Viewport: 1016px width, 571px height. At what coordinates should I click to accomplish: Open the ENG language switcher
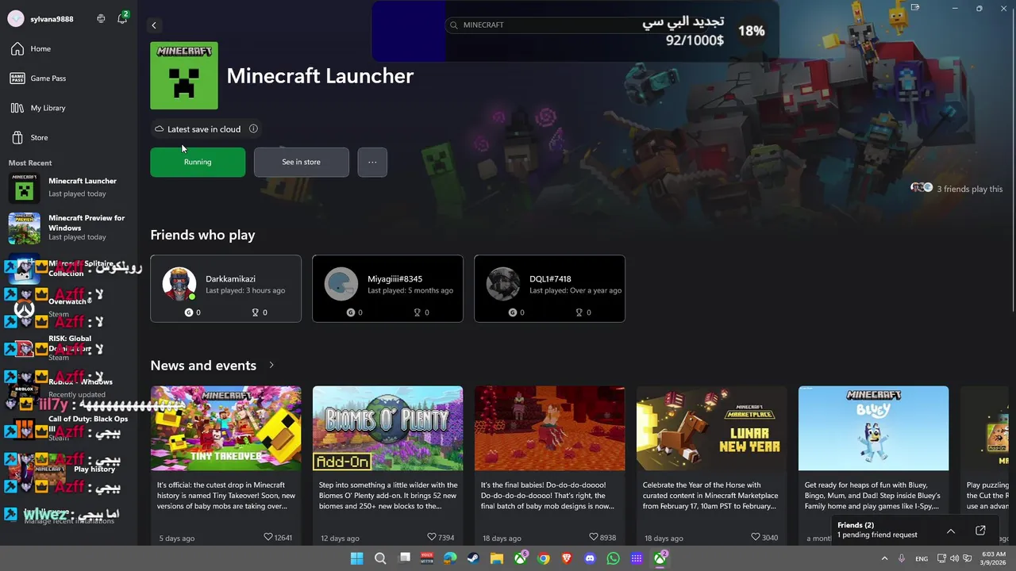(922, 558)
